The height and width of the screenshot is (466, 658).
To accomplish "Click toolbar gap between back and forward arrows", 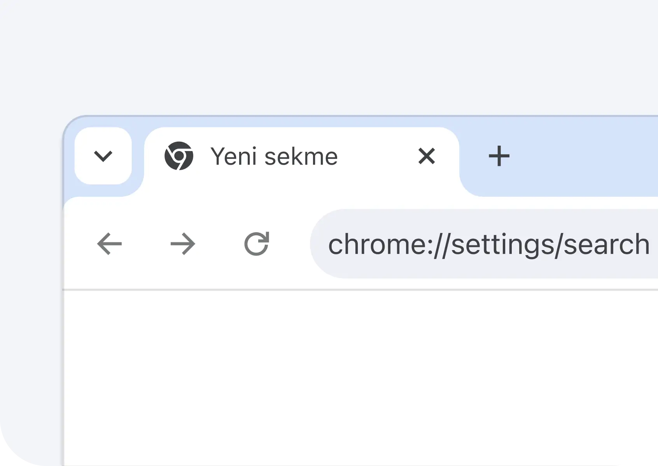I will point(146,244).
